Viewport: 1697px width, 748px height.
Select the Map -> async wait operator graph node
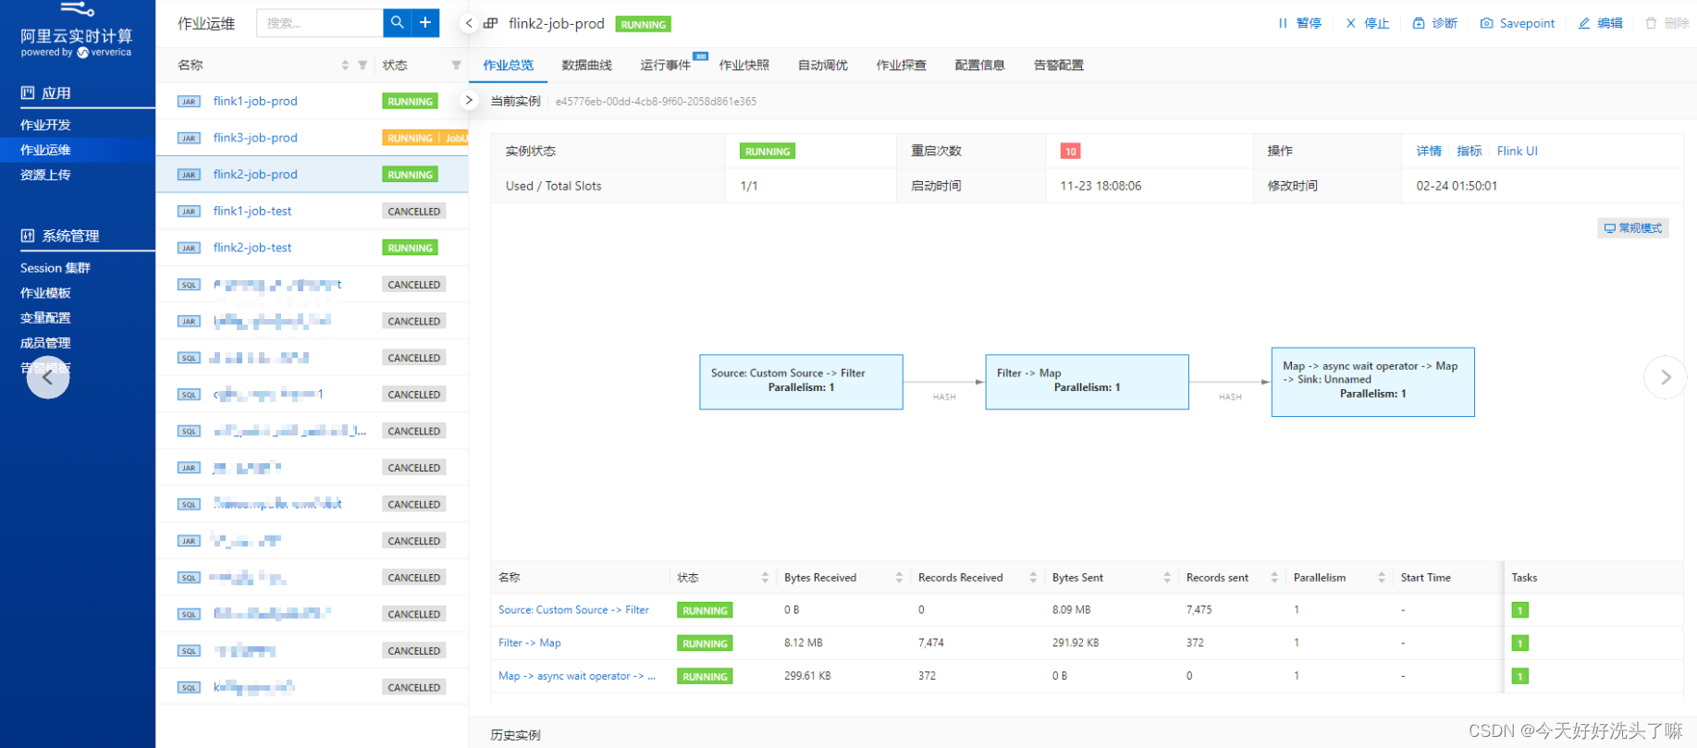1372,382
